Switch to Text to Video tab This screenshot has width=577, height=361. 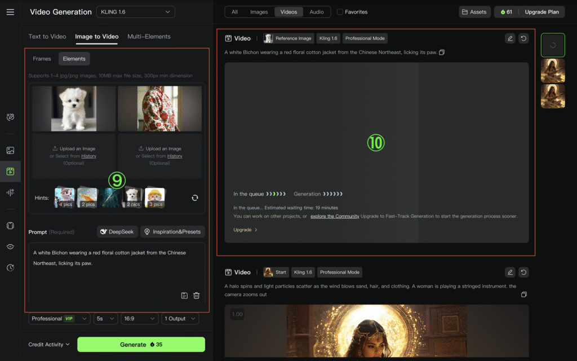(x=47, y=37)
